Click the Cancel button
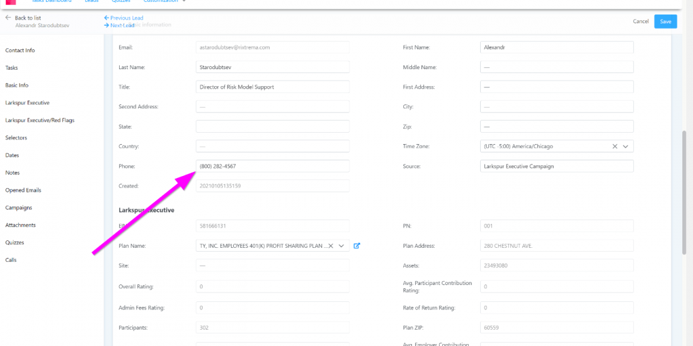The width and height of the screenshot is (693, 346). click(641, 21)
